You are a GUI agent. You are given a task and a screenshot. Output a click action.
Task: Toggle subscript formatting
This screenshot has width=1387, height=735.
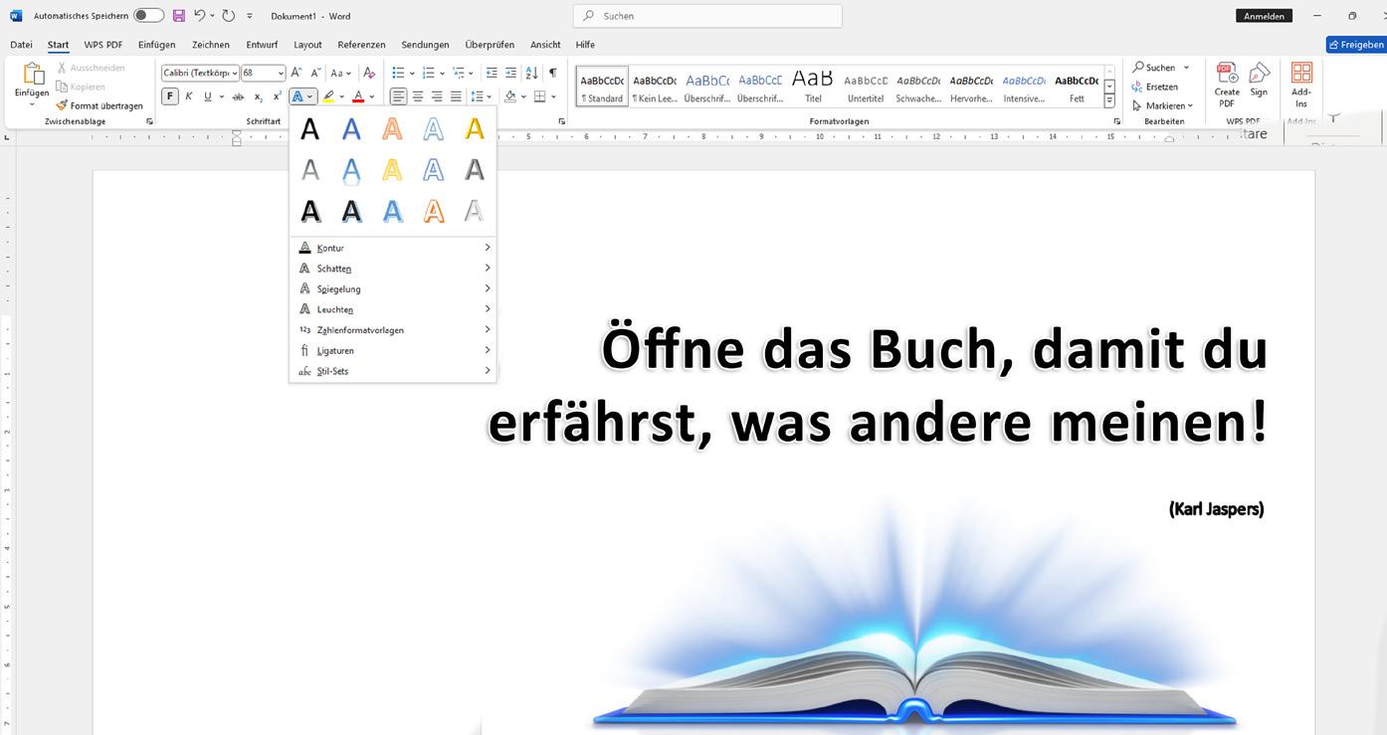[x=259, y=96]
